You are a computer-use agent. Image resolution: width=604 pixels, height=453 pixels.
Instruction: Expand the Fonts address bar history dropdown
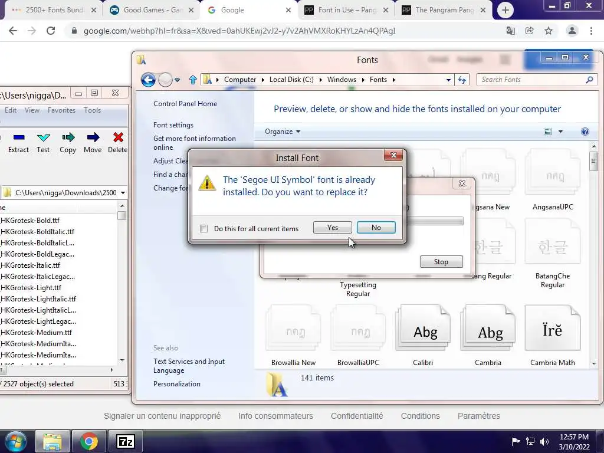(448, 80)
